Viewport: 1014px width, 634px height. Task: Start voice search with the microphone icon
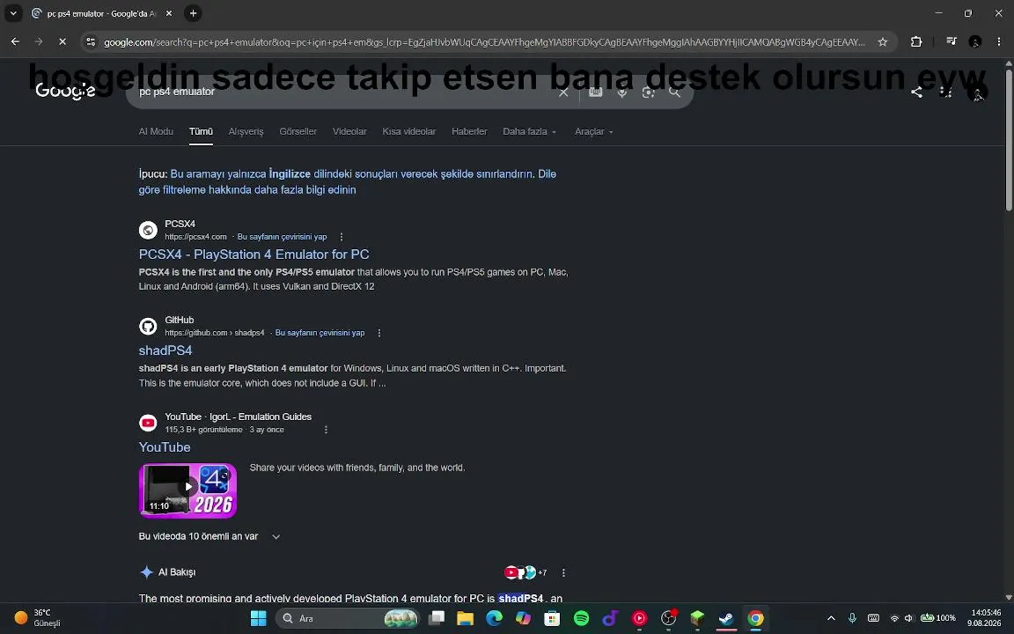coord(622,92)
